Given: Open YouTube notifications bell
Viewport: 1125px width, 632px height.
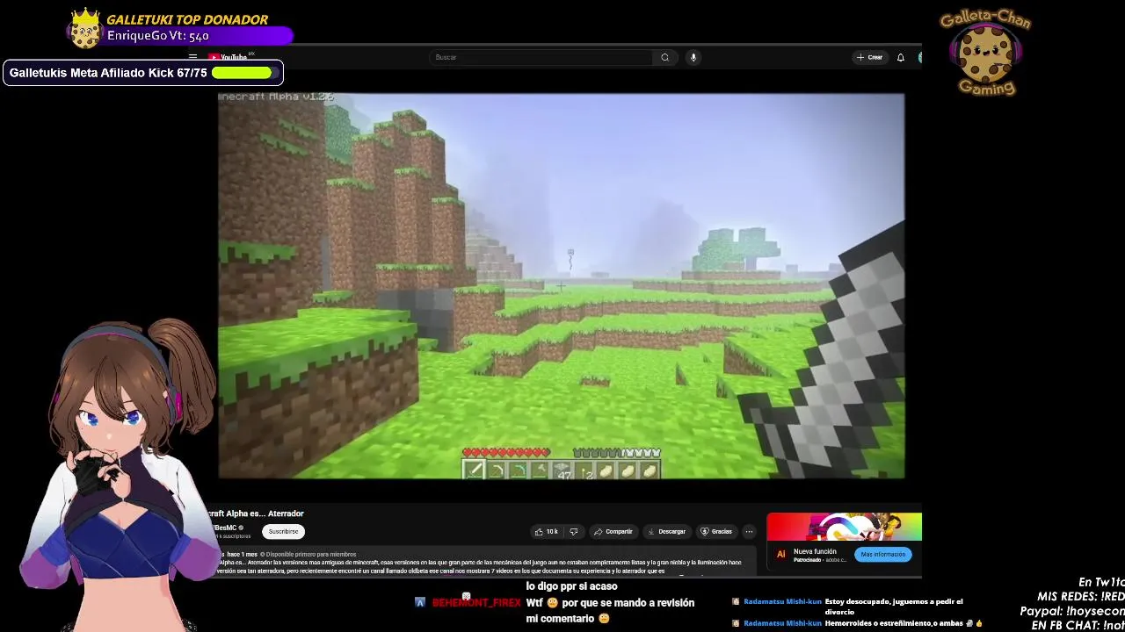Looking at the screenshot, I should coord(901,57).
